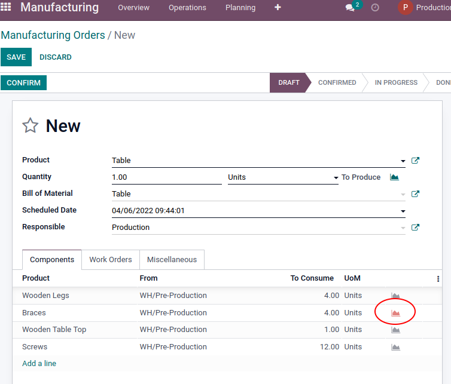Open external link for Responsible
The image size is (451, 384).
coord(415,228)
